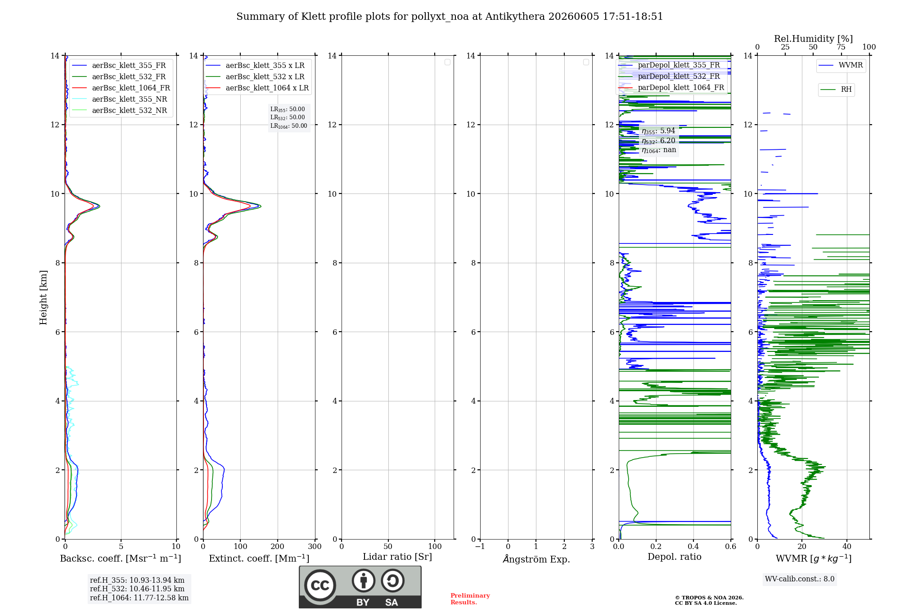The image size is (900, 612).
Task: Click the WV-calib.const.: 8.0 label
Action: tap(800, 579)
